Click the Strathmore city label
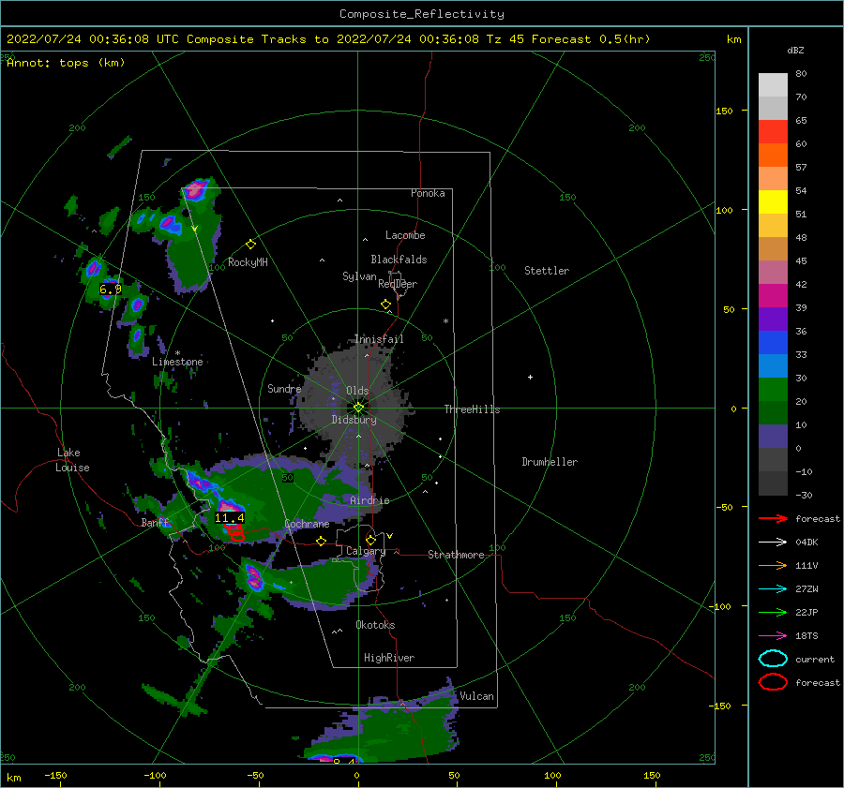Screen dimensions: 844x788 click(x=456, y=555)
